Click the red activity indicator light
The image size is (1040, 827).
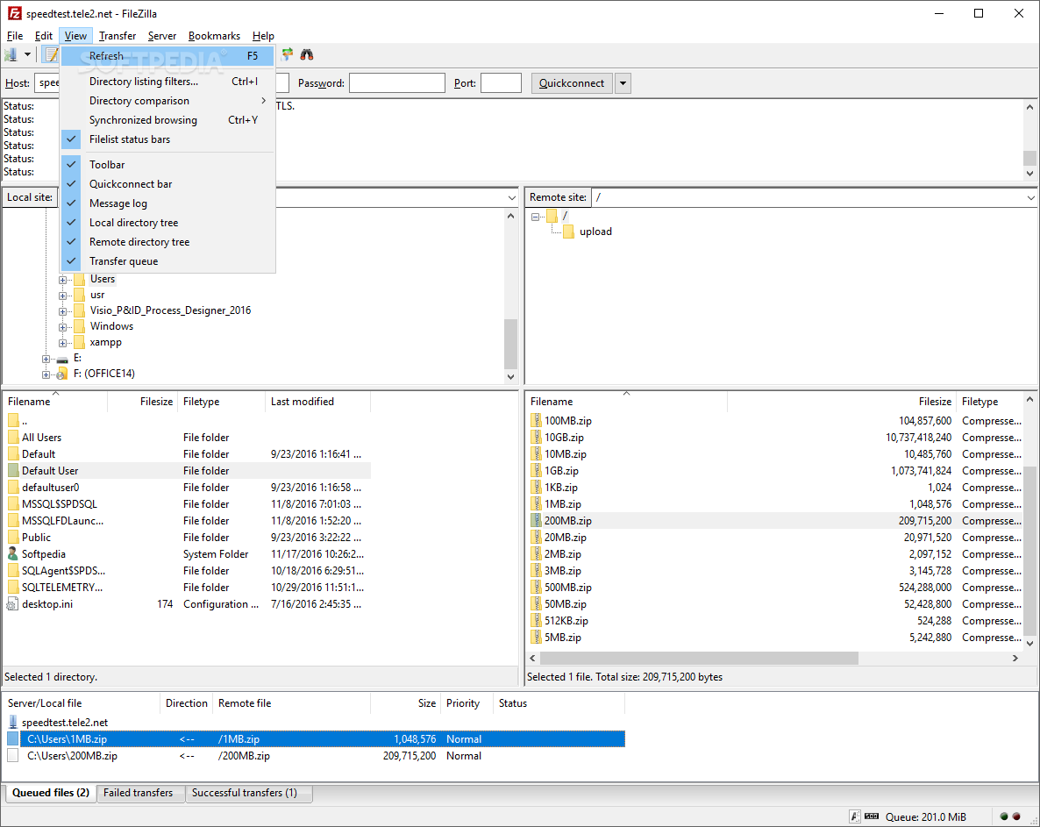coord(1016,816)
